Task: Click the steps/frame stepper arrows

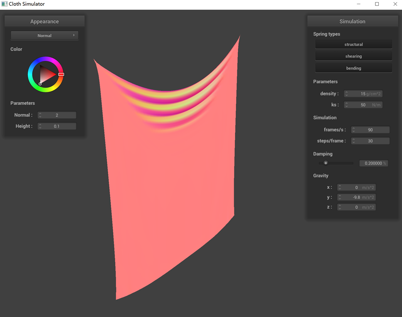Action: coord(354,141)
